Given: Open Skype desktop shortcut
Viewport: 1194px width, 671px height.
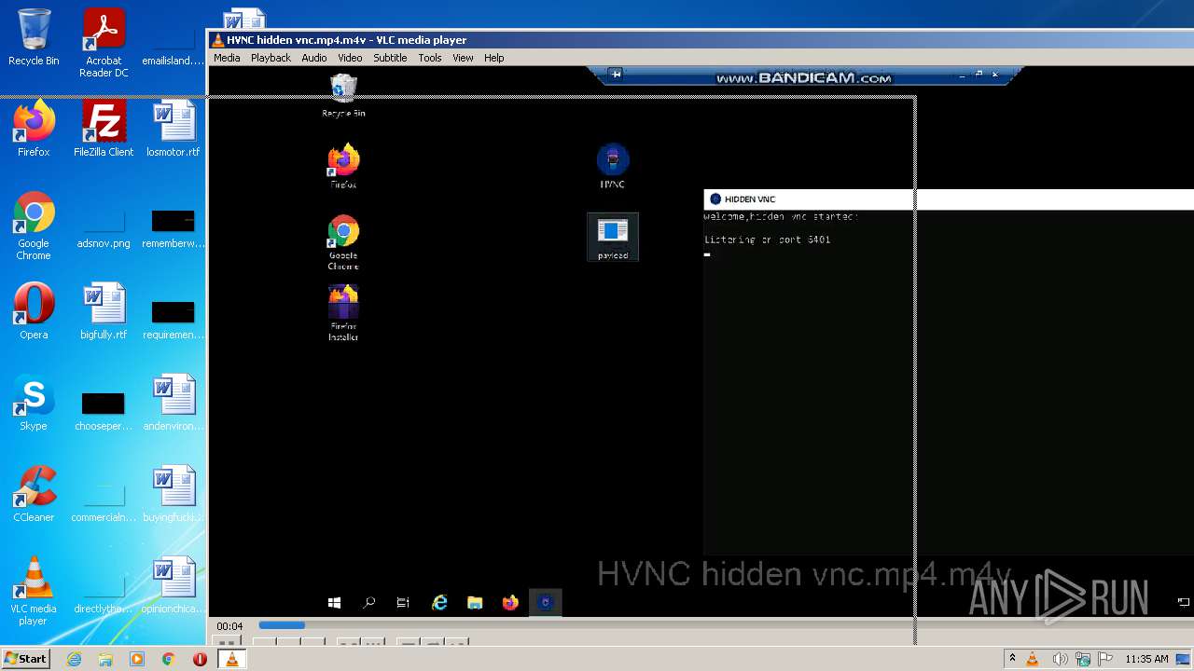Looking at the screenshot, I should pyautogui.click(x=34, y=403).
